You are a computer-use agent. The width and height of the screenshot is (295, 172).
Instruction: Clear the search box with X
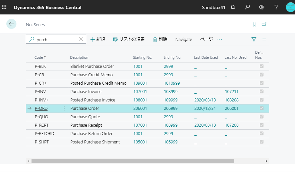click(81, 39)
